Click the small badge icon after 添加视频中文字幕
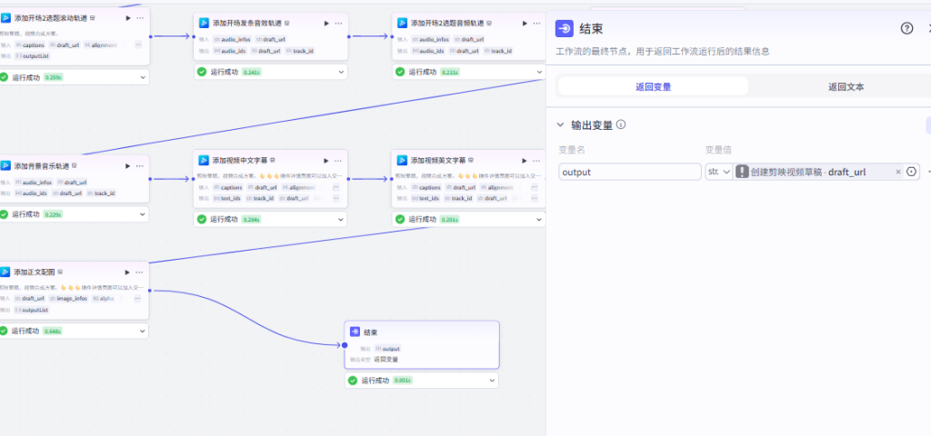The width and height of the screenshot is (931, 436). pyautogui.click(x=272, y=160)
